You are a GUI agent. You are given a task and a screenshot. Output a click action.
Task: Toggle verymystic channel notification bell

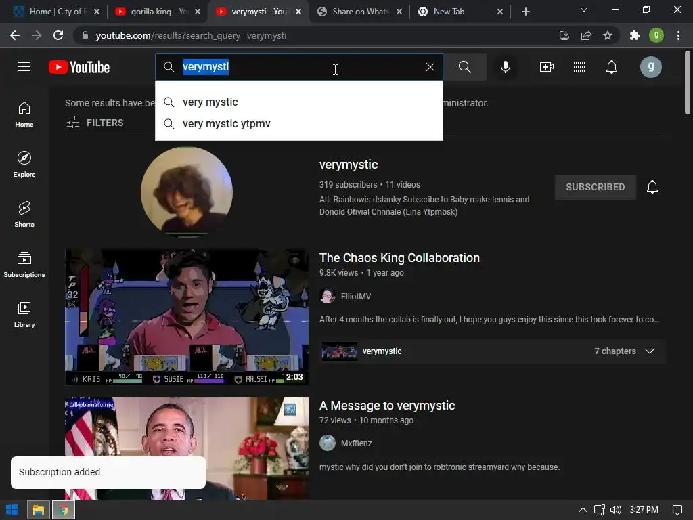[652, 187]
